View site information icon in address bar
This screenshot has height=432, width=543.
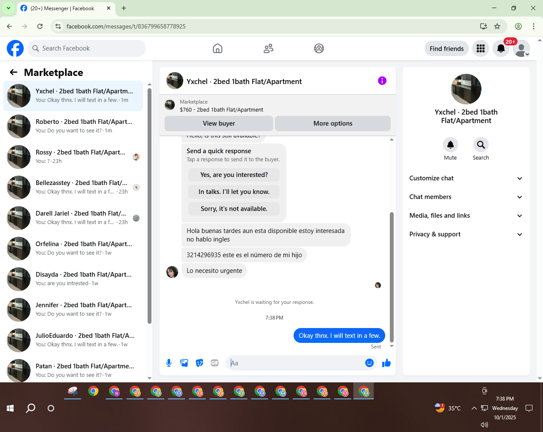click(x=59, y=26)
